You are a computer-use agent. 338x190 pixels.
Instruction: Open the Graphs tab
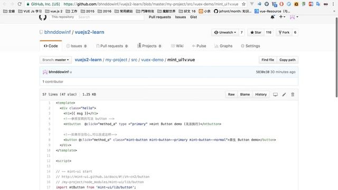click(x=223, y=46)
